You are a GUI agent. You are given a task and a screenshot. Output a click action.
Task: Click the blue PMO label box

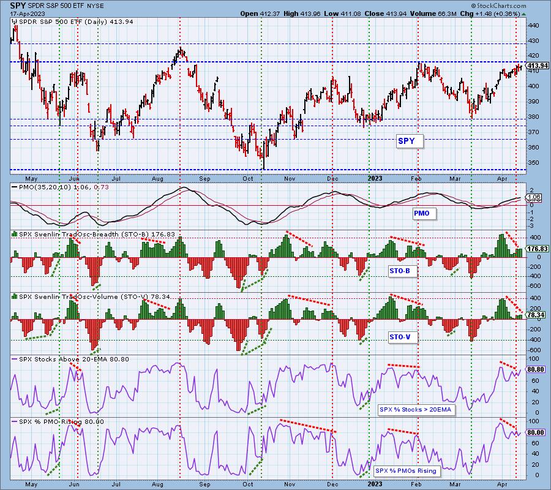pyautogui.click(x=424, y=213)
